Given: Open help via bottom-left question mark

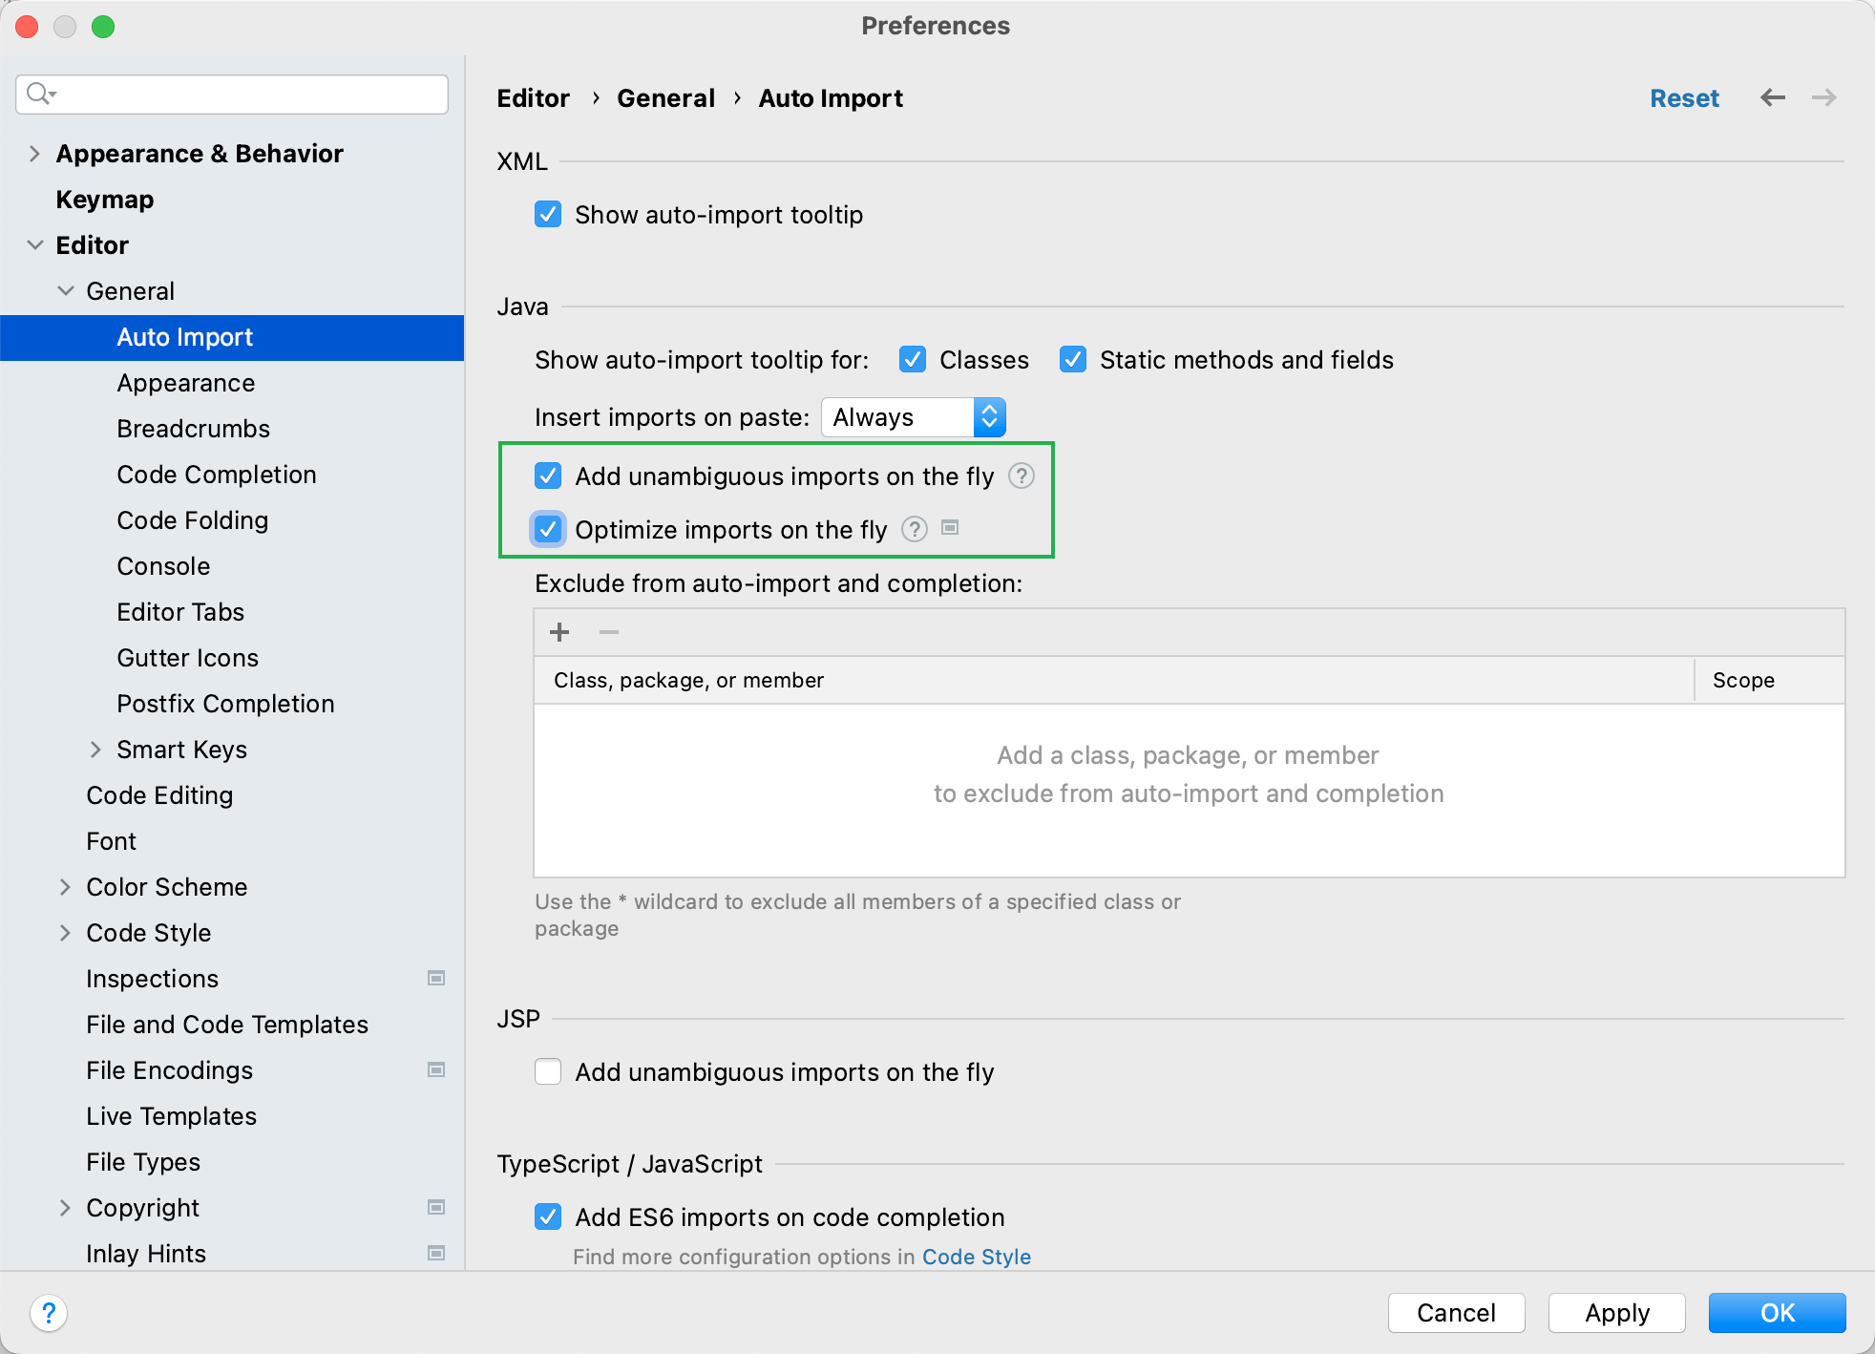Looking at the screenshot, I should pyautogui.click(x=49, y=1312).
